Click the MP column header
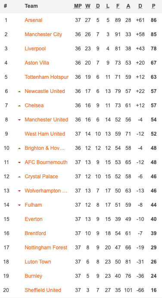This screenshot has height=298, width=162. [x=78, y=6]
